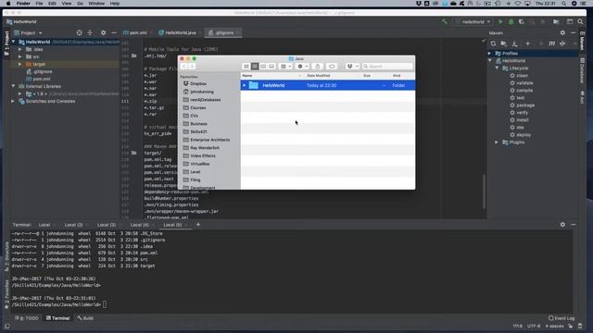Open the Go menu in menu bar
The height and width of the screenshot is (333, 593).
point(80,4)
